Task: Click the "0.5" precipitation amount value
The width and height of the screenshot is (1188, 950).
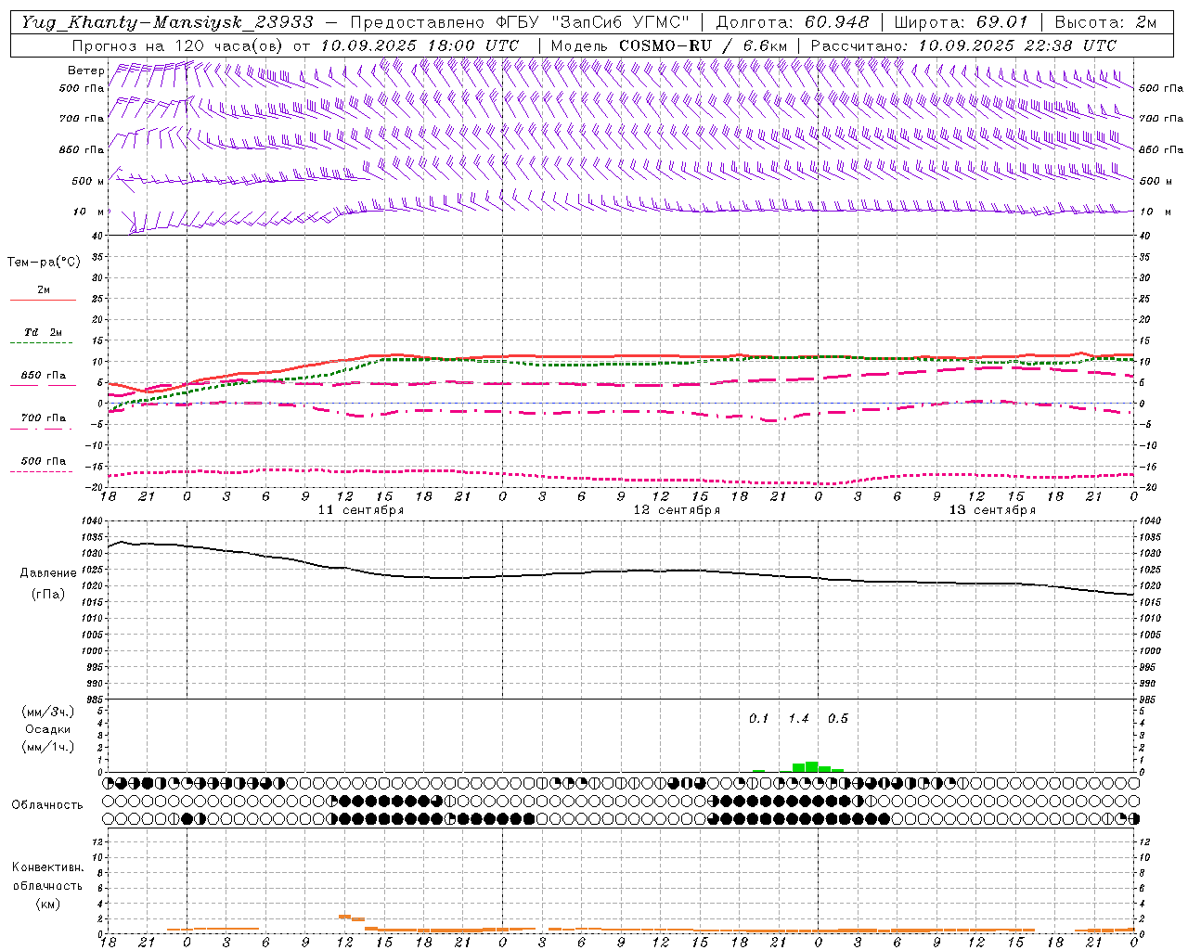Action: pos(838,719)
